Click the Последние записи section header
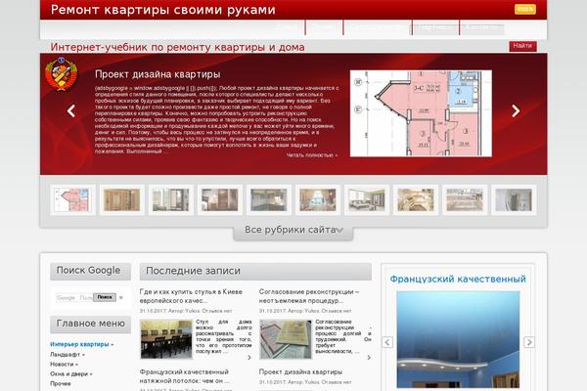587x391 pixels. [x=255, y=272]
